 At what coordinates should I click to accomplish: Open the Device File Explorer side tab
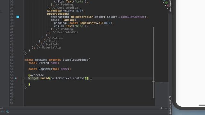point(170,105)
